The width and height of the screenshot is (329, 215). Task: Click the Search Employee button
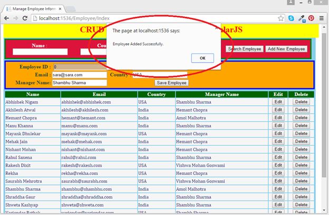tap(245, 49)
